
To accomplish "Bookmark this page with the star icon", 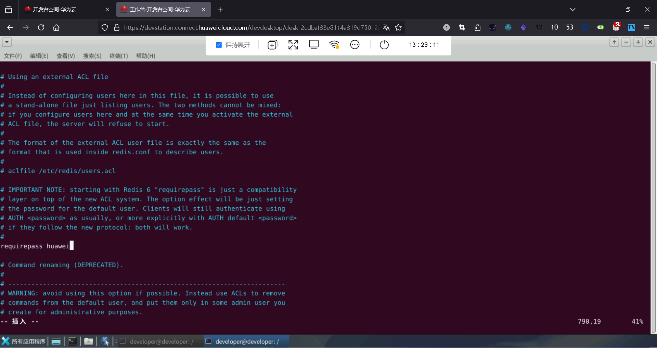I will click(x=398, y=27).
